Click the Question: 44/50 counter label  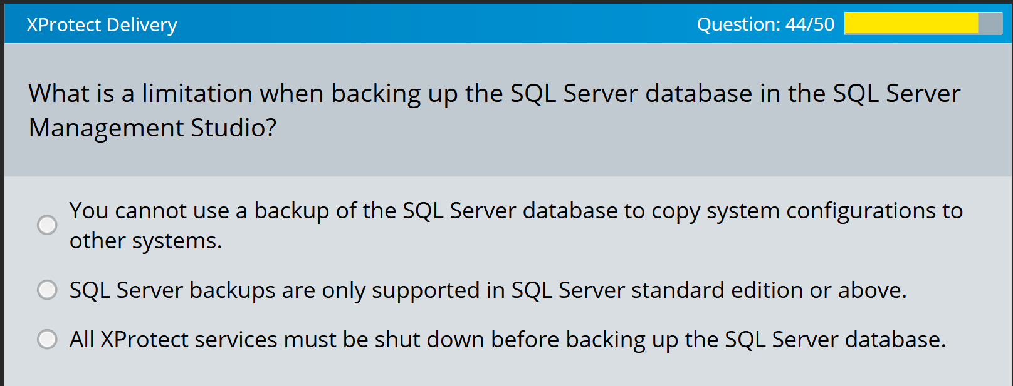click(x=765, y=24)
